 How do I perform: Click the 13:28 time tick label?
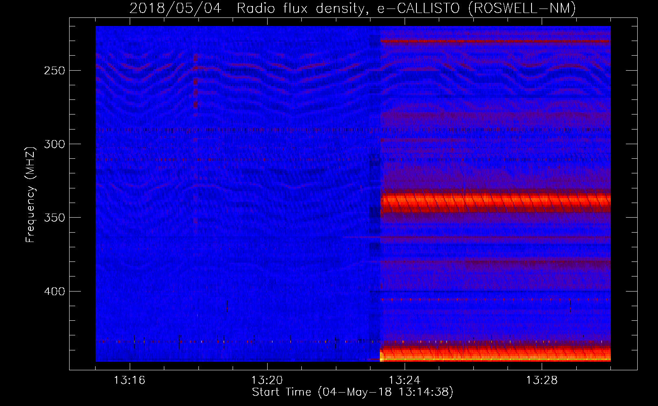click(542, 380)
